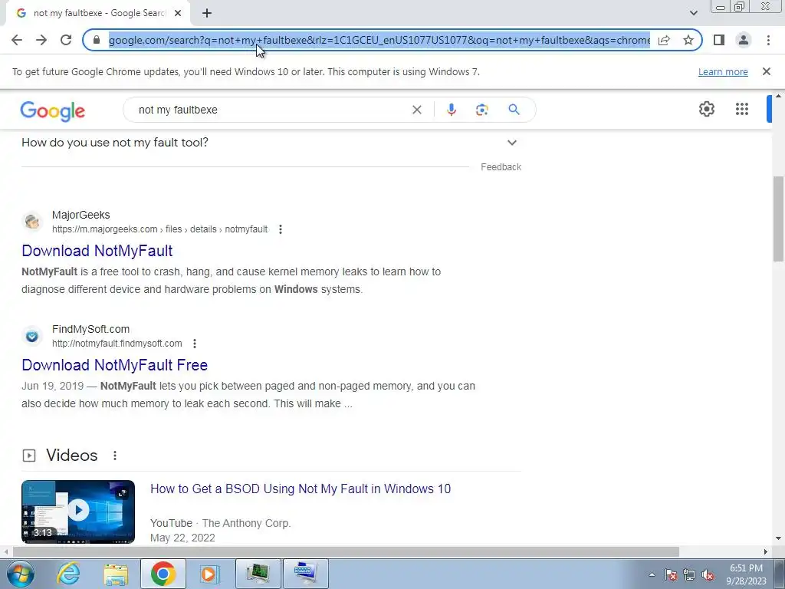Screen dimensions: 785x589
Task: Click the MajorGeeks site URL text
Action: pyautogui.click(x=159, y=229)
